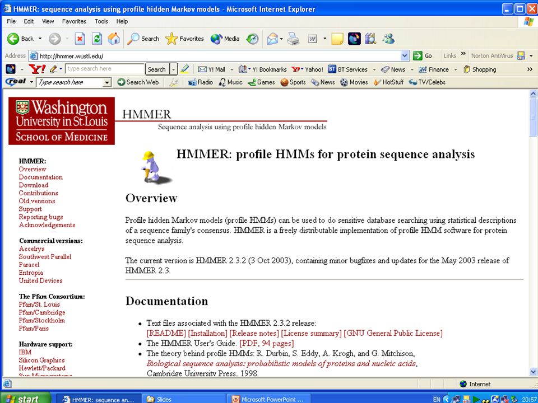Expand the Y! Mail dropdown arrow

(231, 69)
